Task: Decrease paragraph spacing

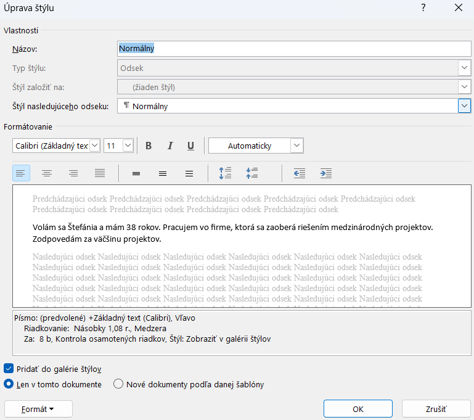Action: (252, 173)
